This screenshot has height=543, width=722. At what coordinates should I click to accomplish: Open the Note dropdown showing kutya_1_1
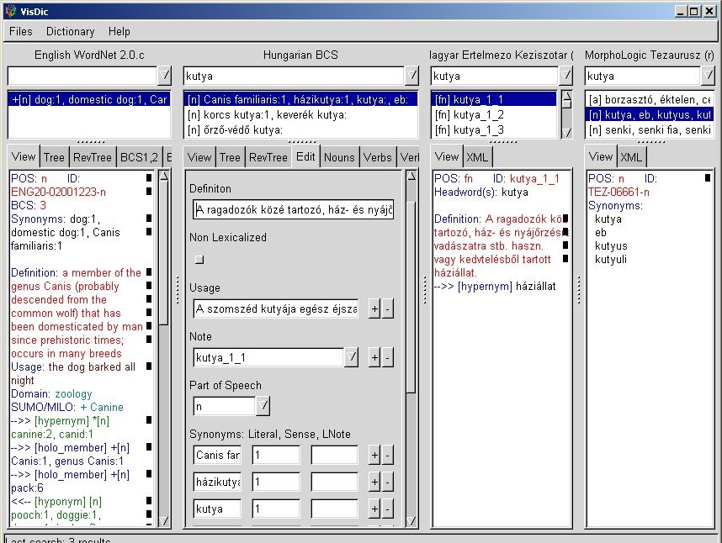(352, 357)
